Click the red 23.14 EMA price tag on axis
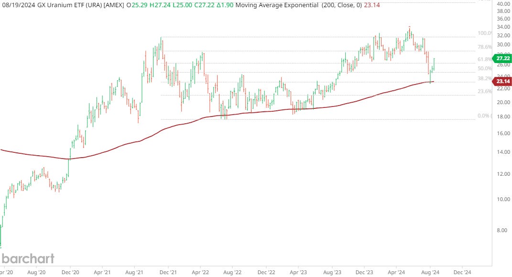Viewport: 512px width, 277px height. click(502, 81)
